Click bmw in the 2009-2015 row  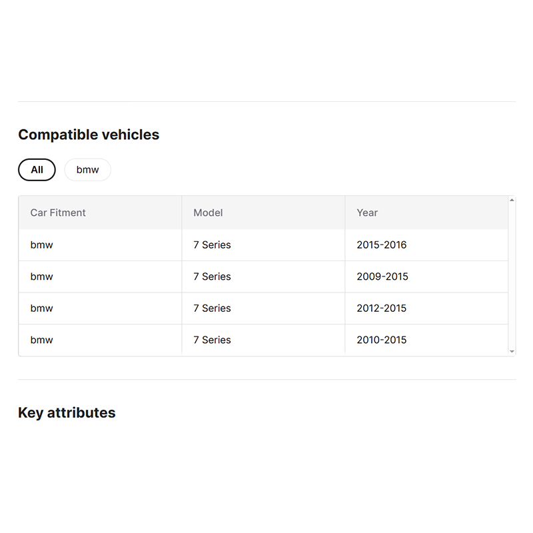point(41,276)
